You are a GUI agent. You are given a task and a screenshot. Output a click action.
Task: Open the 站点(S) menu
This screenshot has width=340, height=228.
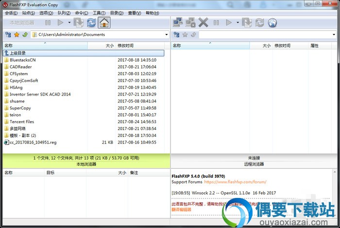pyautogui.click(x=28, y=13)
